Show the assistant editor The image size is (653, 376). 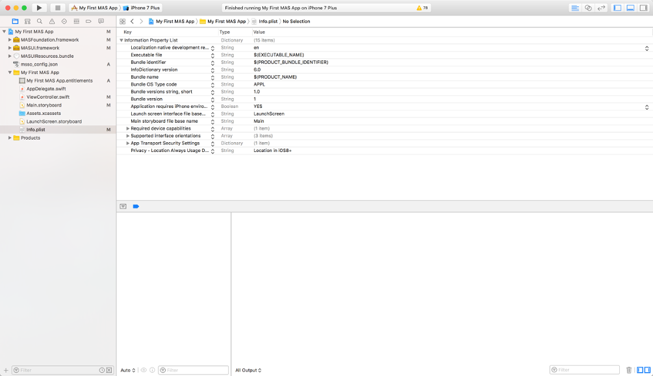coord(588,8)
